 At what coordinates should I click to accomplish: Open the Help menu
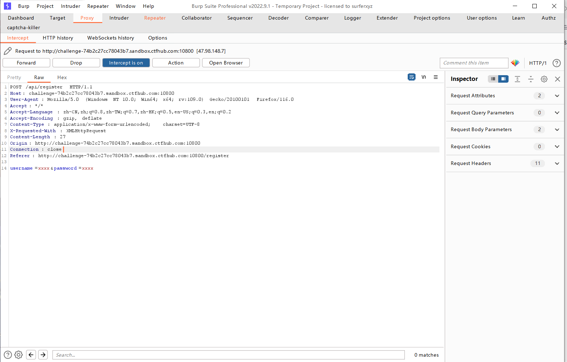[149, 6]
